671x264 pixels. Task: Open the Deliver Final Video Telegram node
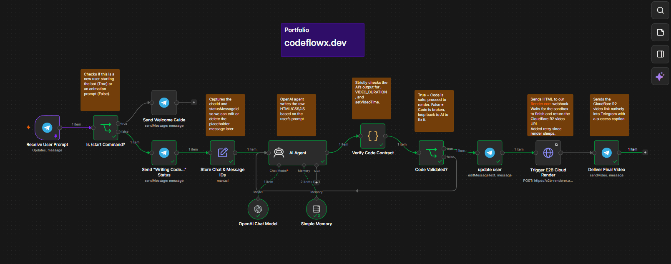click(x=606, y=153)
